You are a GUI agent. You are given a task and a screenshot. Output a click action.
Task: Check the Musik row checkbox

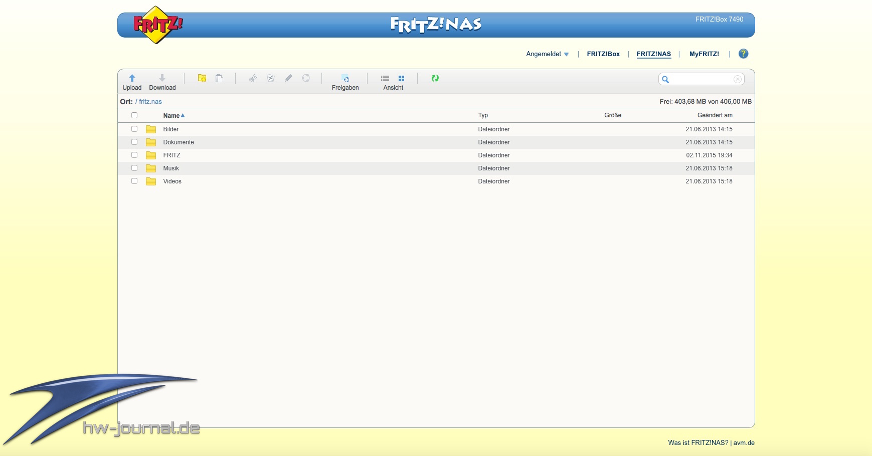pyautogui.click(x=134, y=168)
